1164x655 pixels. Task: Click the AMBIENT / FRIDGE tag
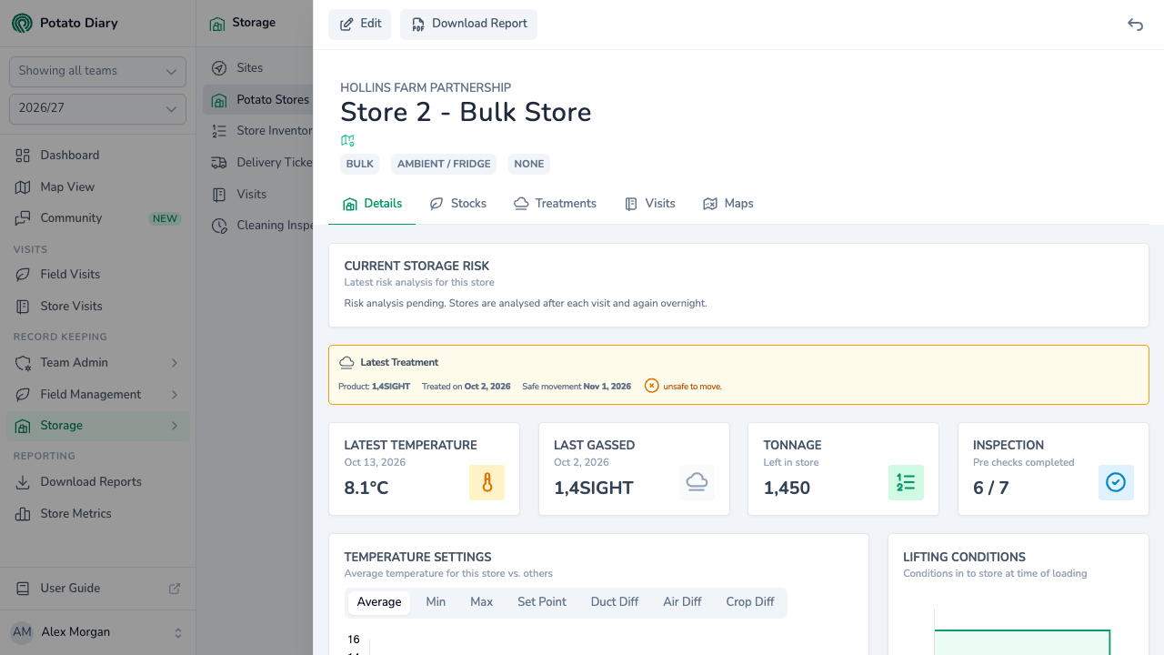(x=444, y=165)
